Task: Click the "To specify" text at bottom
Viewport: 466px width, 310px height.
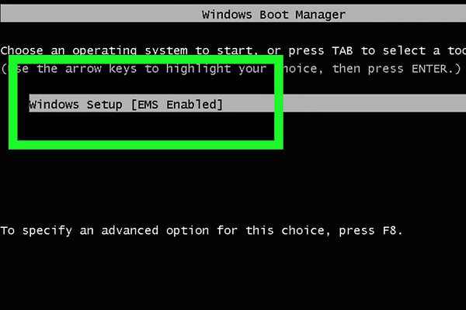Action: click(31, 231)
